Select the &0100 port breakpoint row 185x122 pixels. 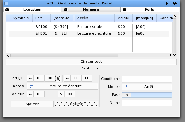(x=89, y=27)
